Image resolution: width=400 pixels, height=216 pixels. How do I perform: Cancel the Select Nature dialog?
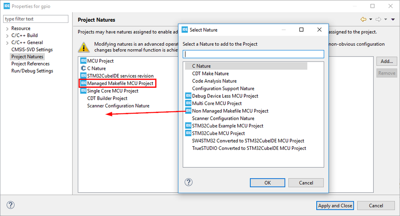tap(306, 183)
